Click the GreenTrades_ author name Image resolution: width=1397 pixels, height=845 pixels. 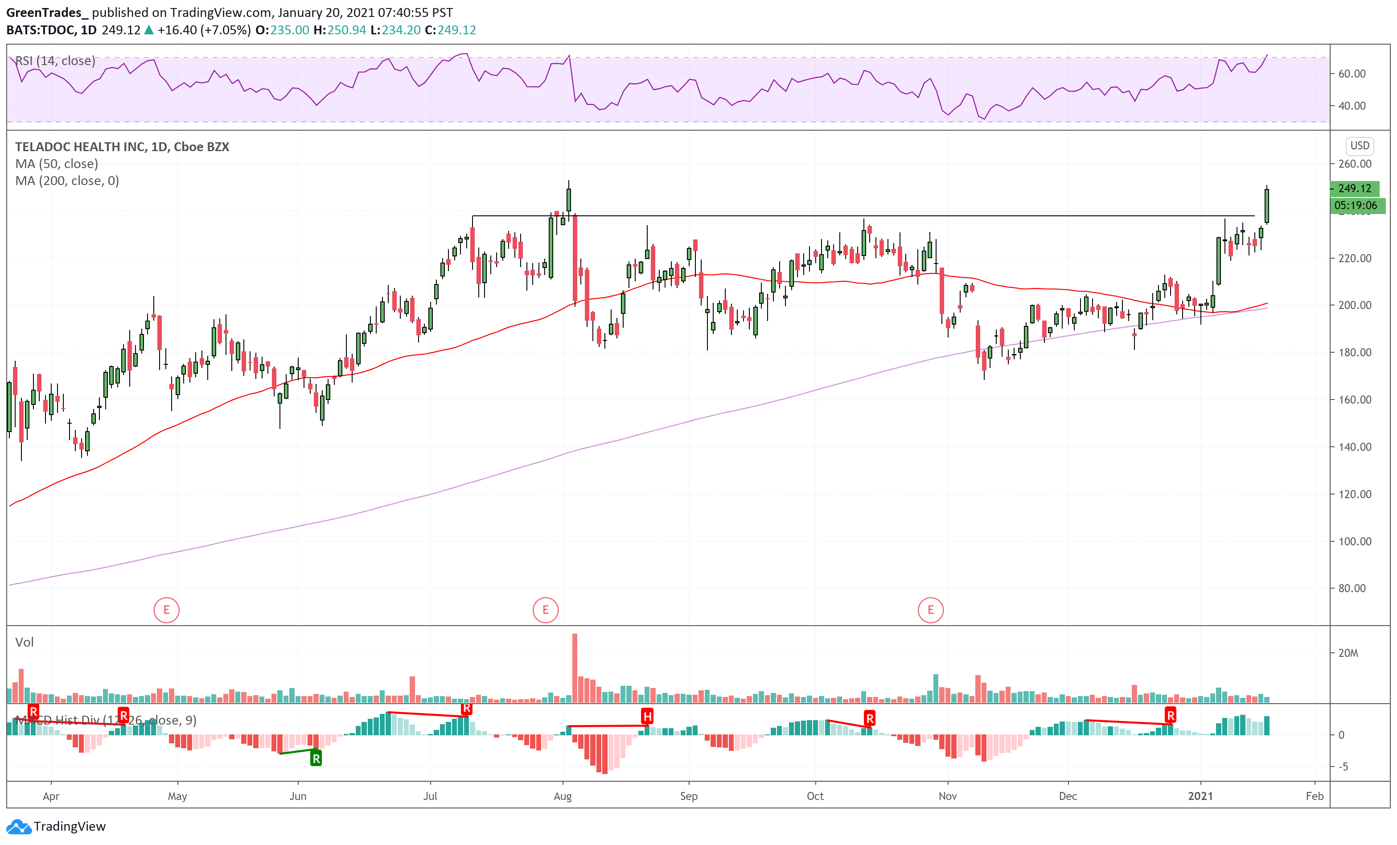click(47, 12)
